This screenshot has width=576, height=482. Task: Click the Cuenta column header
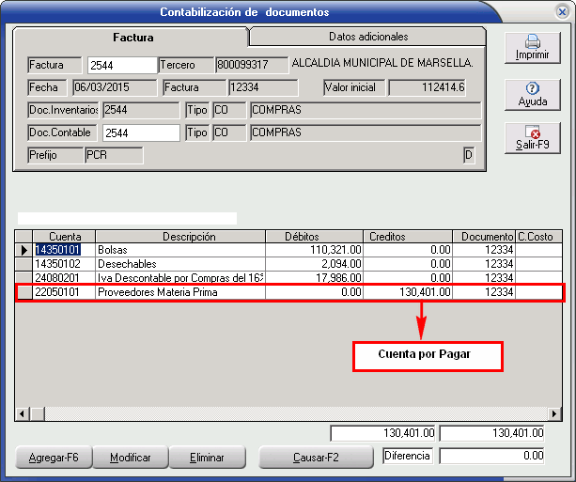coord(64,237)
